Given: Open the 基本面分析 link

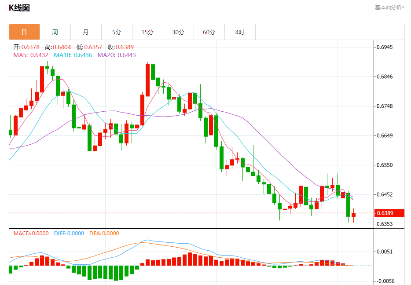Looking at the screenshot, I should tap(389, 7).
